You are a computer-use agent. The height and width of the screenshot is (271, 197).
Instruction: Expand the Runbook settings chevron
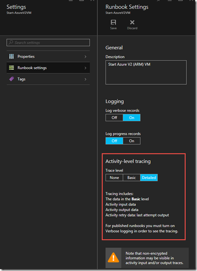(85, 68)
